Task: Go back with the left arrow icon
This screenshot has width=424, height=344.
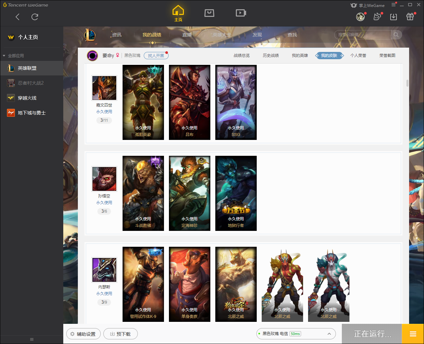Action: tap(18, 17)
